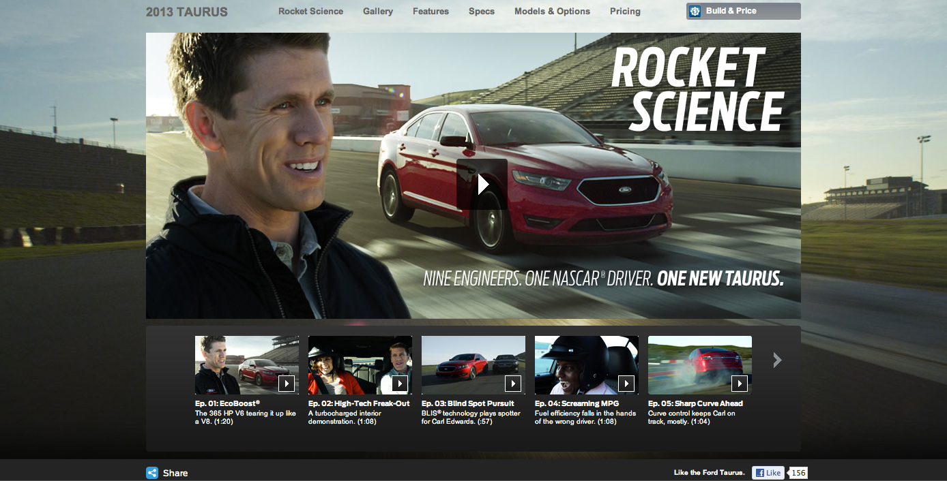Play icon on Ep. 01 EcoBoost thumbnail
947x481 pixels.
coord(287,384)
